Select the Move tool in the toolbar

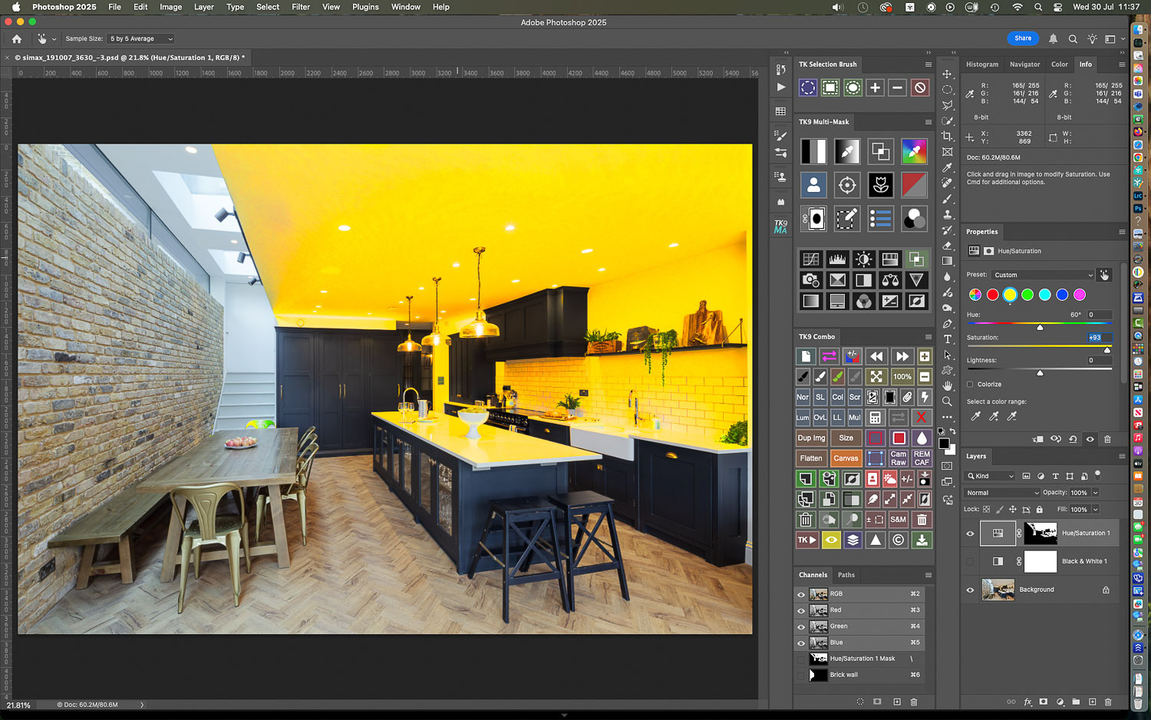pos(948,74)
